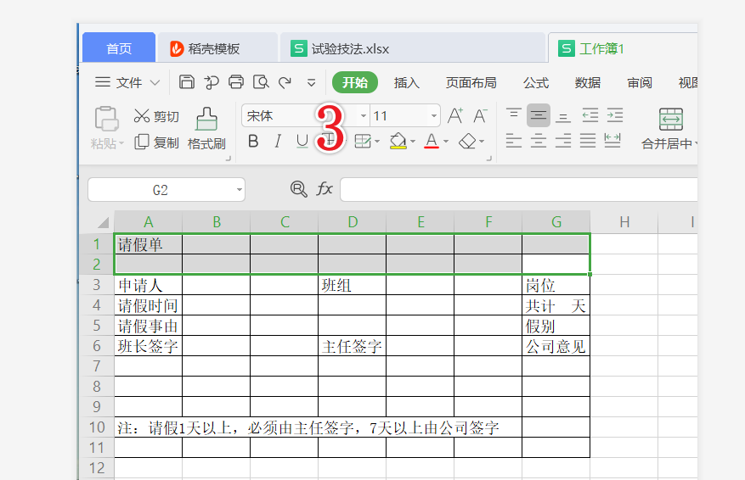
Task: Toggle Bold formatting
Action: (253, 141)
